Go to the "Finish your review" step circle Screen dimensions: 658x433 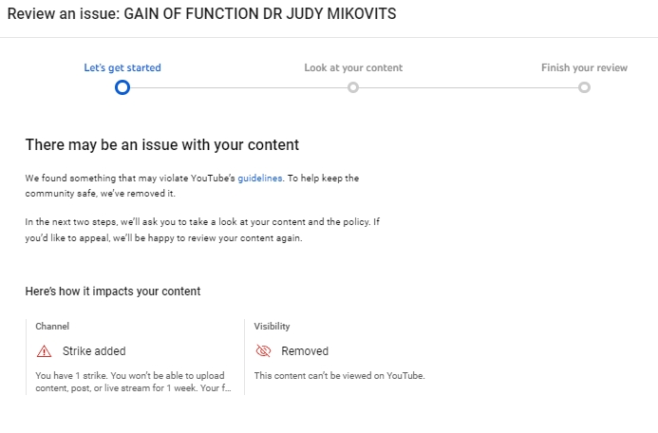pos(584,87)
